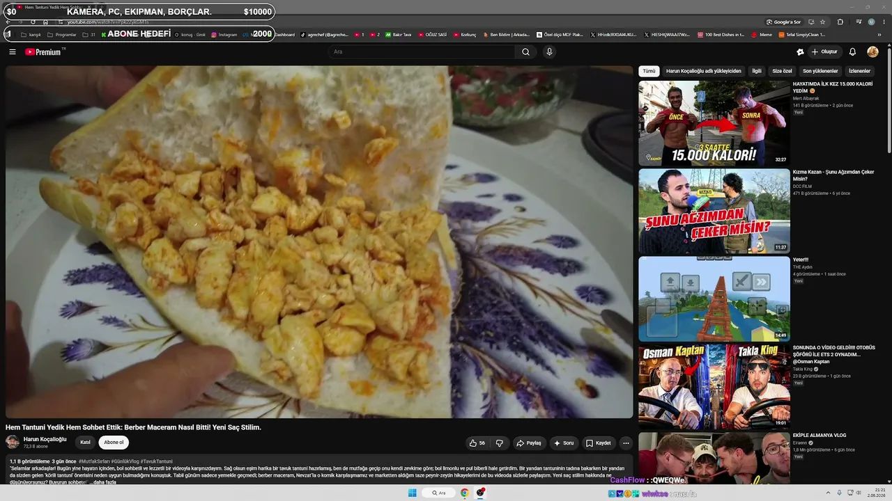Open the Bakır Tava bookmark
This screenshot has width=892, height=501.
click(x=399, y=34)
